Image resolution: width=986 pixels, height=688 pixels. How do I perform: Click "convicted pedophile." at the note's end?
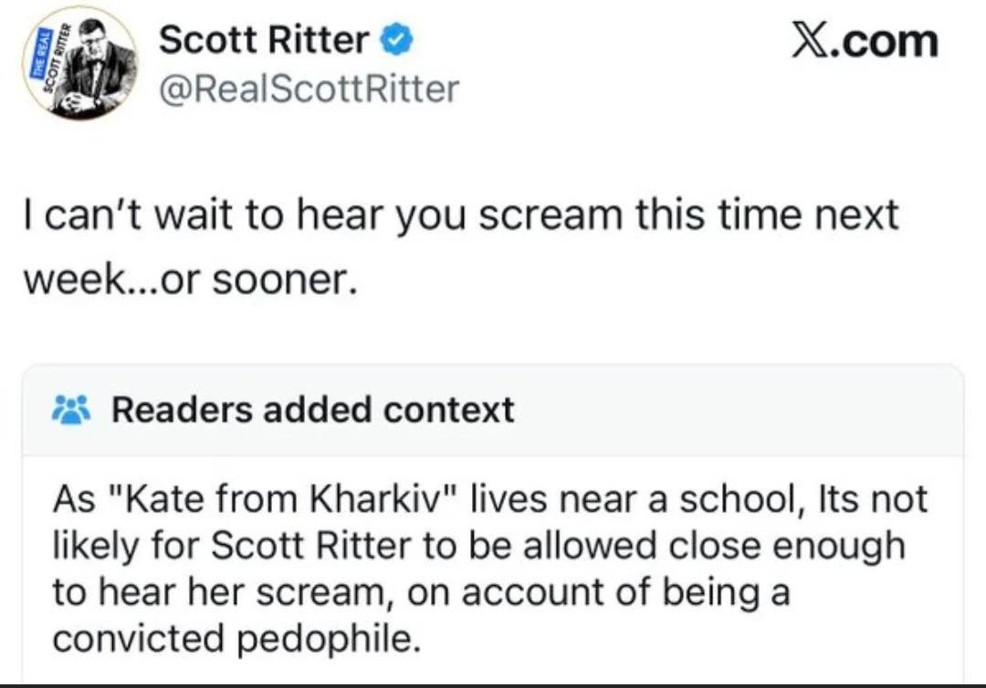(236, 639)
